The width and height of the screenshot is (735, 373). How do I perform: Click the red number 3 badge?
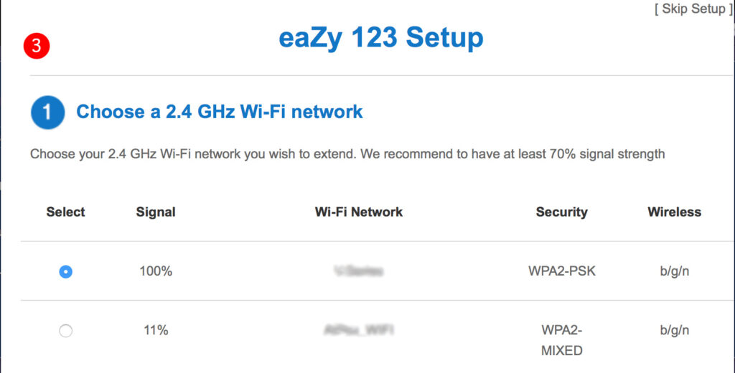(36, 47)
